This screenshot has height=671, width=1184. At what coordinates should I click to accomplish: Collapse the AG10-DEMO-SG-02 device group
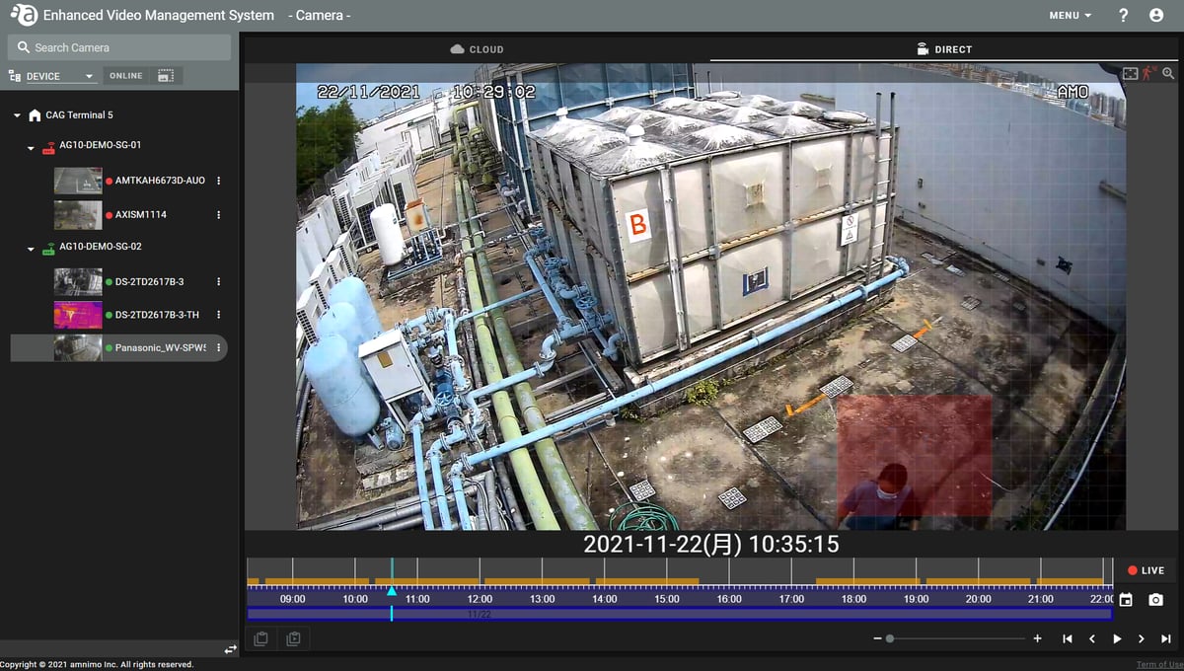(33, 247)
